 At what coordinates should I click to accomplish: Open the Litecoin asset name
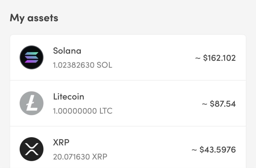pyautogui.click(x=68, y=97)
